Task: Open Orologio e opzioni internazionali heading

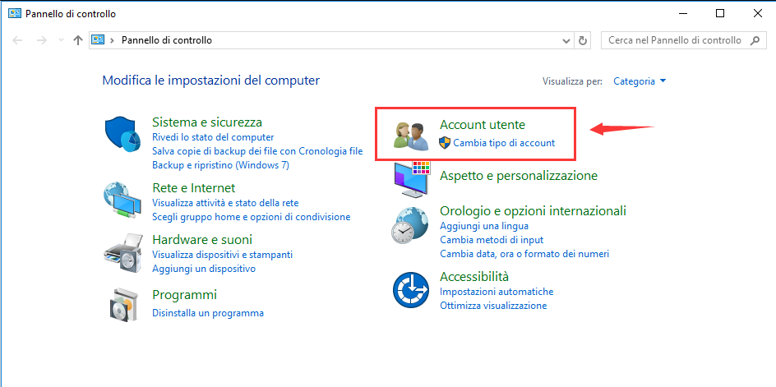Action: (x=533, y=211)
